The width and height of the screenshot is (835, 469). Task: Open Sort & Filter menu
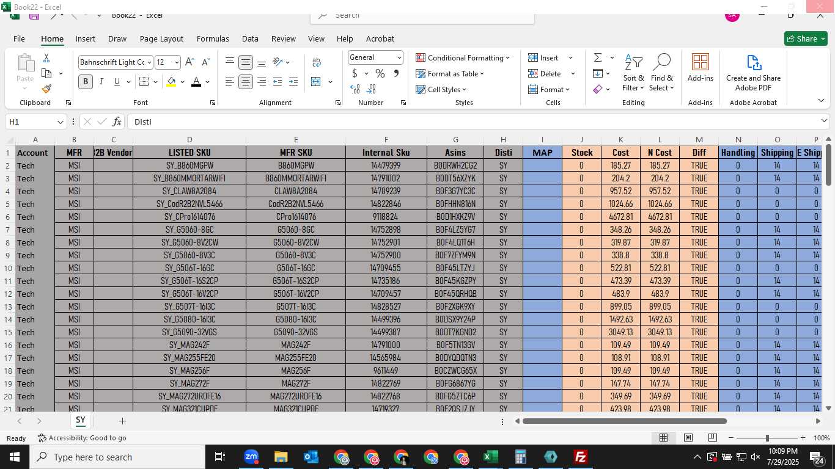point(634,73)
